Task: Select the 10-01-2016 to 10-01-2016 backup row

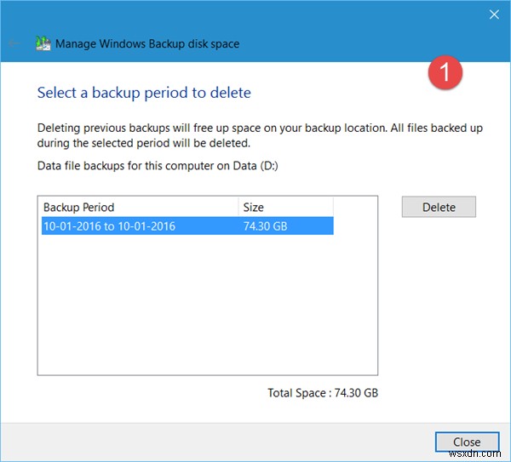Action: coord(187,226)
